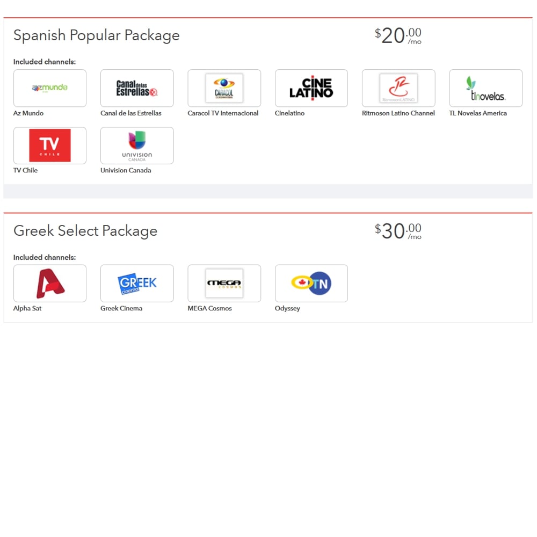
Task: Click the Ritmoson Latino Channel logo
Action: (398, 88)
